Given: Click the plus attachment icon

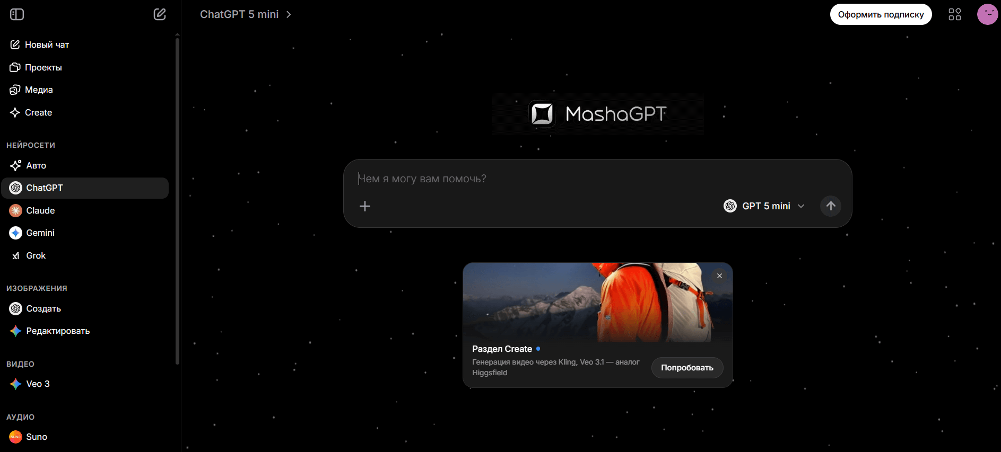Looking at the screenshot, I should pyautogui.click(x=365, y=206).
